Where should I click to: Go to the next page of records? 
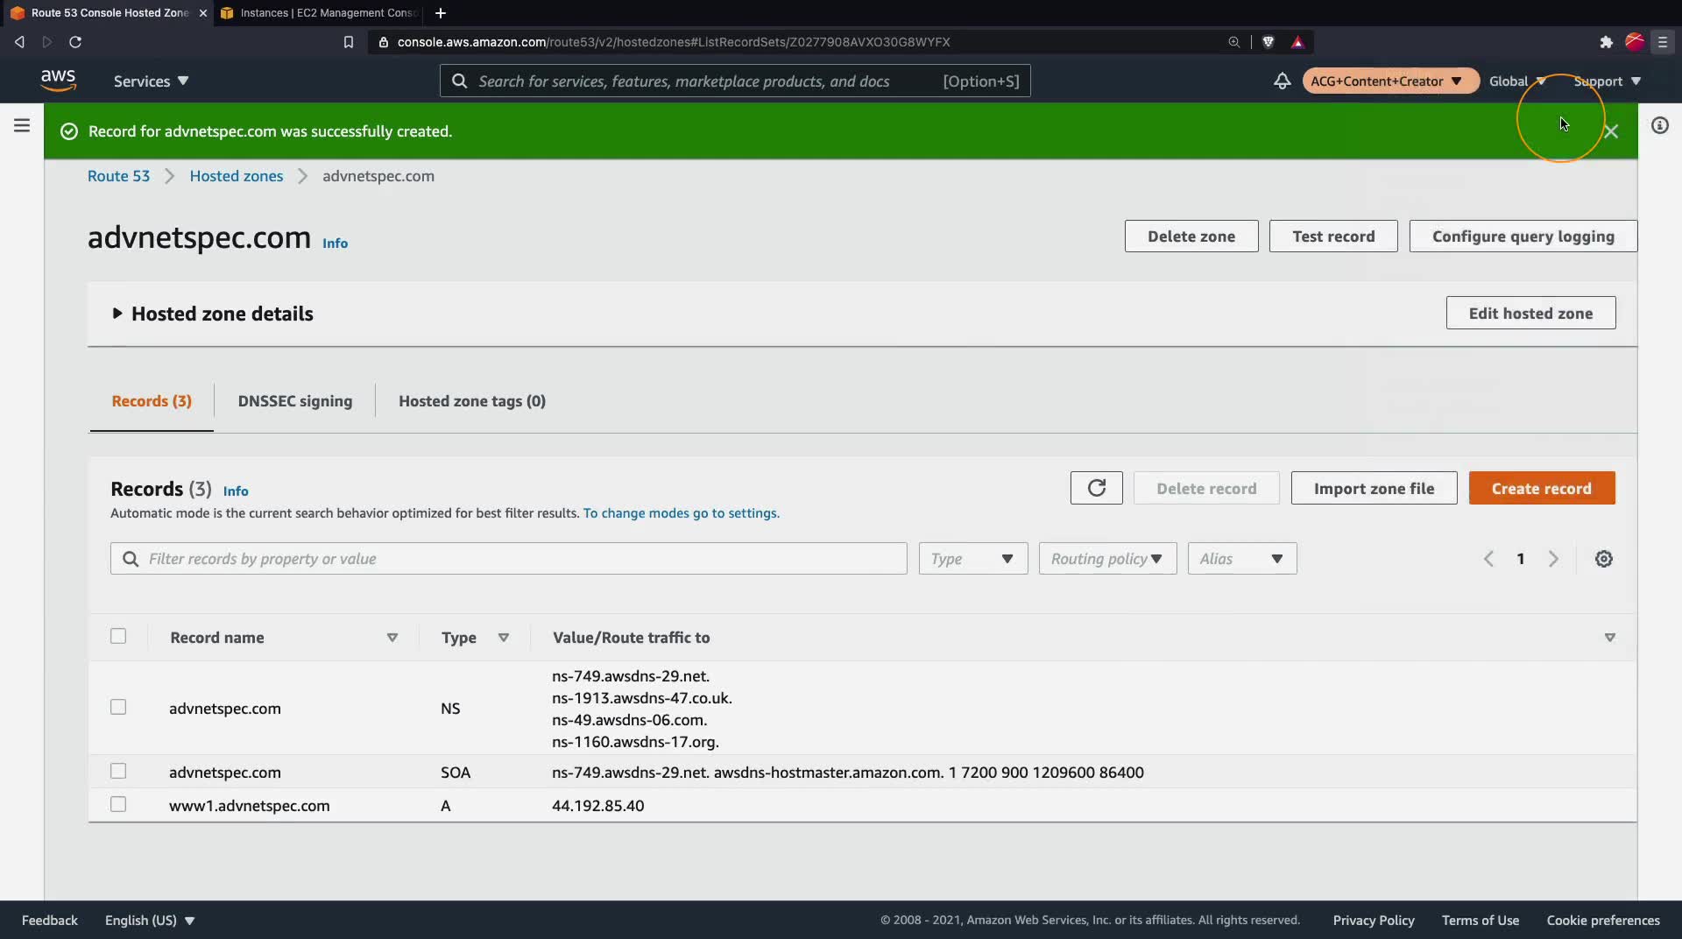pos(1553,559)
